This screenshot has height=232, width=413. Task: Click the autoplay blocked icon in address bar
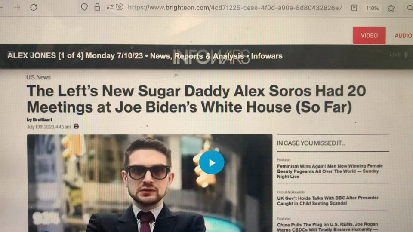(120, 7)
